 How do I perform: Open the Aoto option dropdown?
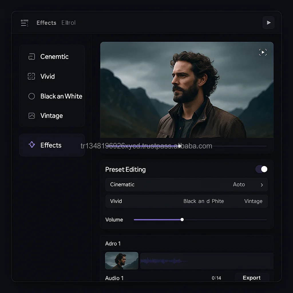[x=239, y=185]
